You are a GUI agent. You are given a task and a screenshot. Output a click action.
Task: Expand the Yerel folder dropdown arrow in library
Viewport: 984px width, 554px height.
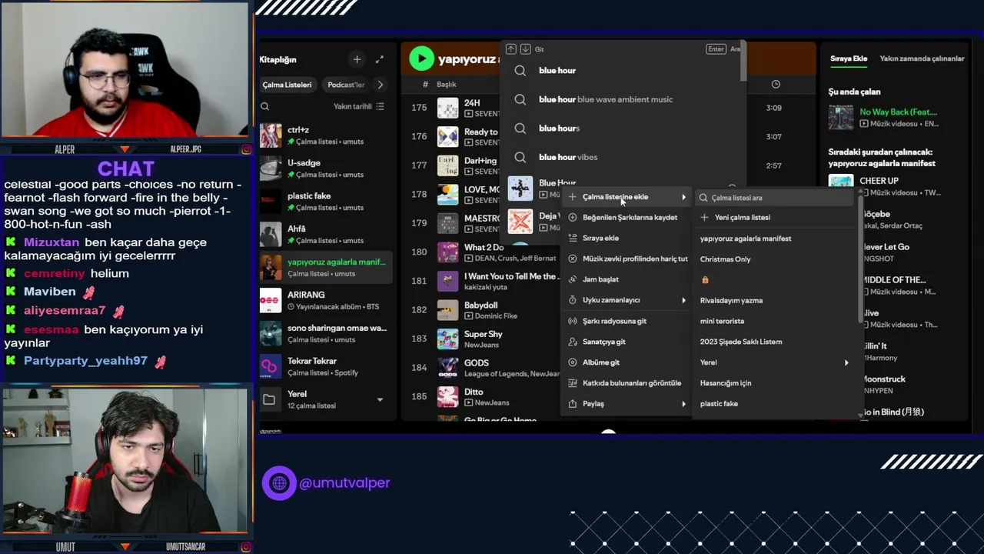click(x=380, y=399)
